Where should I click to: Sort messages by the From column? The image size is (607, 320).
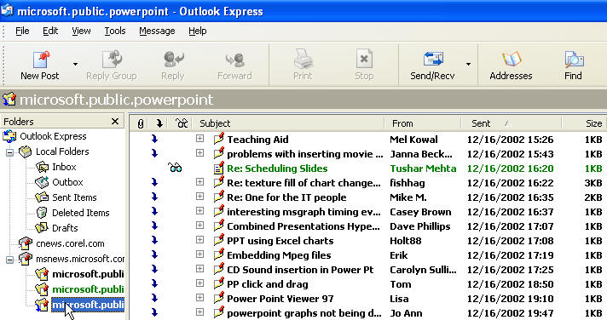(x=423, y=123)
